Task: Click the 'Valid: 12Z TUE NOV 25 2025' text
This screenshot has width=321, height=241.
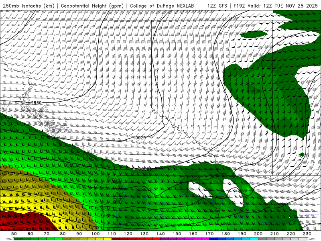Action: pyautogui.click(x=282, y=6)
